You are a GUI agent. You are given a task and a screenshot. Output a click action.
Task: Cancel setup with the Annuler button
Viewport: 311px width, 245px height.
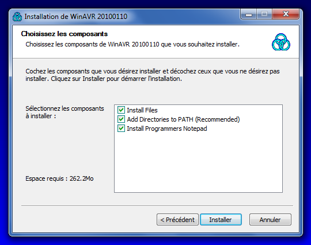[270, 220]
